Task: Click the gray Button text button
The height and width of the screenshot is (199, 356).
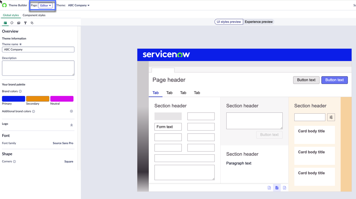Action: pos(306,80)
